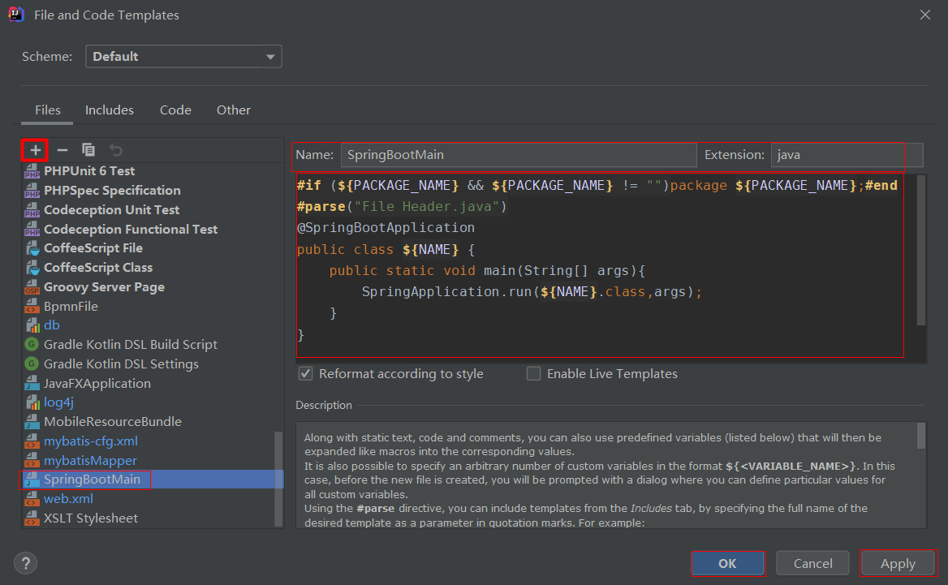This screenshot has width=948, height=585.
Task: Click the CoffeeScript File icon
Action: tap(32, 248)
